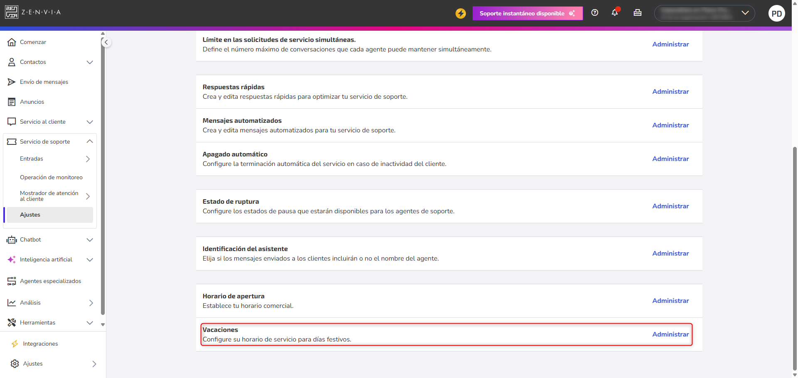
Task: Expand the Chatbot chevron
Action: (x=90, y=240)
